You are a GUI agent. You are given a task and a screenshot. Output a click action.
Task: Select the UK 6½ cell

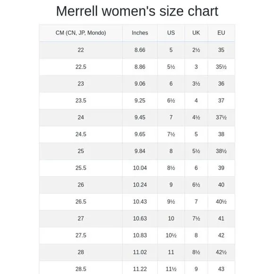pyautogui.click(x=196, y=185)
